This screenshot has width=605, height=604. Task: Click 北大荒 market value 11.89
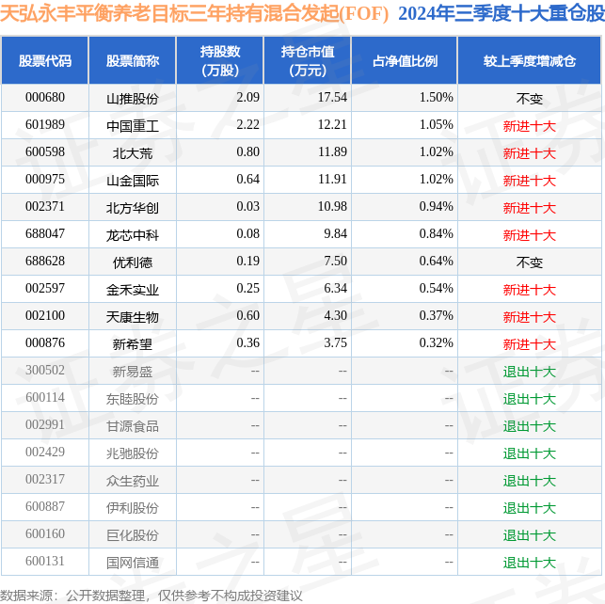pos(332,152)
